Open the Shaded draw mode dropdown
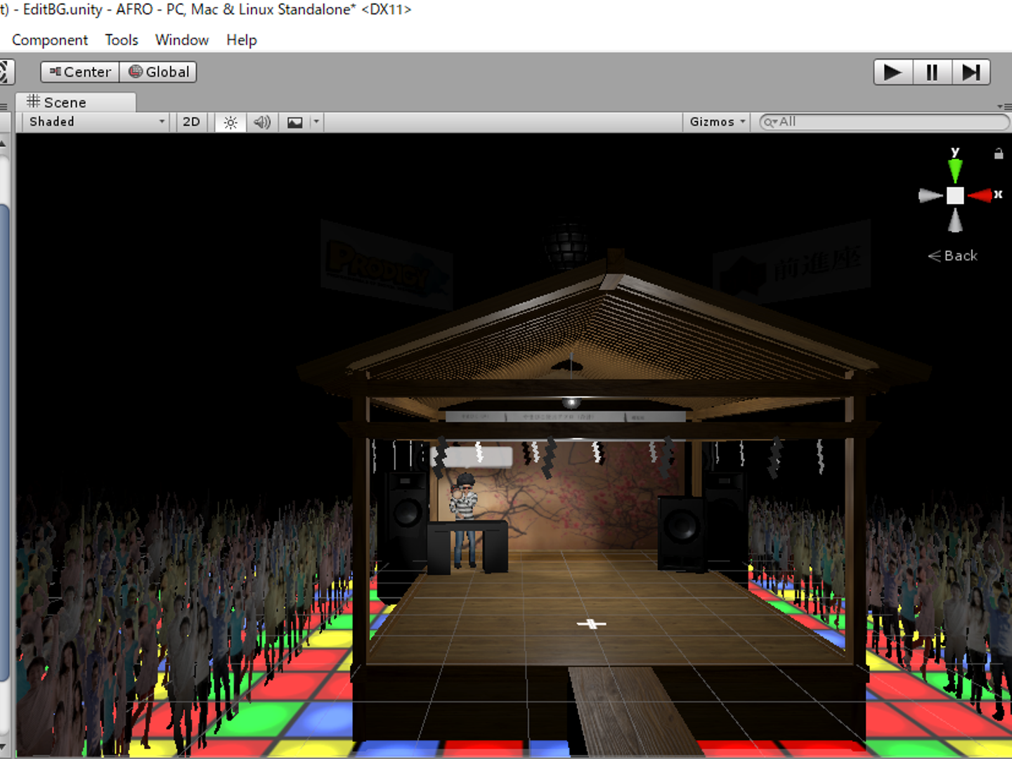The image size is (1012, 759). click(96, 122)
